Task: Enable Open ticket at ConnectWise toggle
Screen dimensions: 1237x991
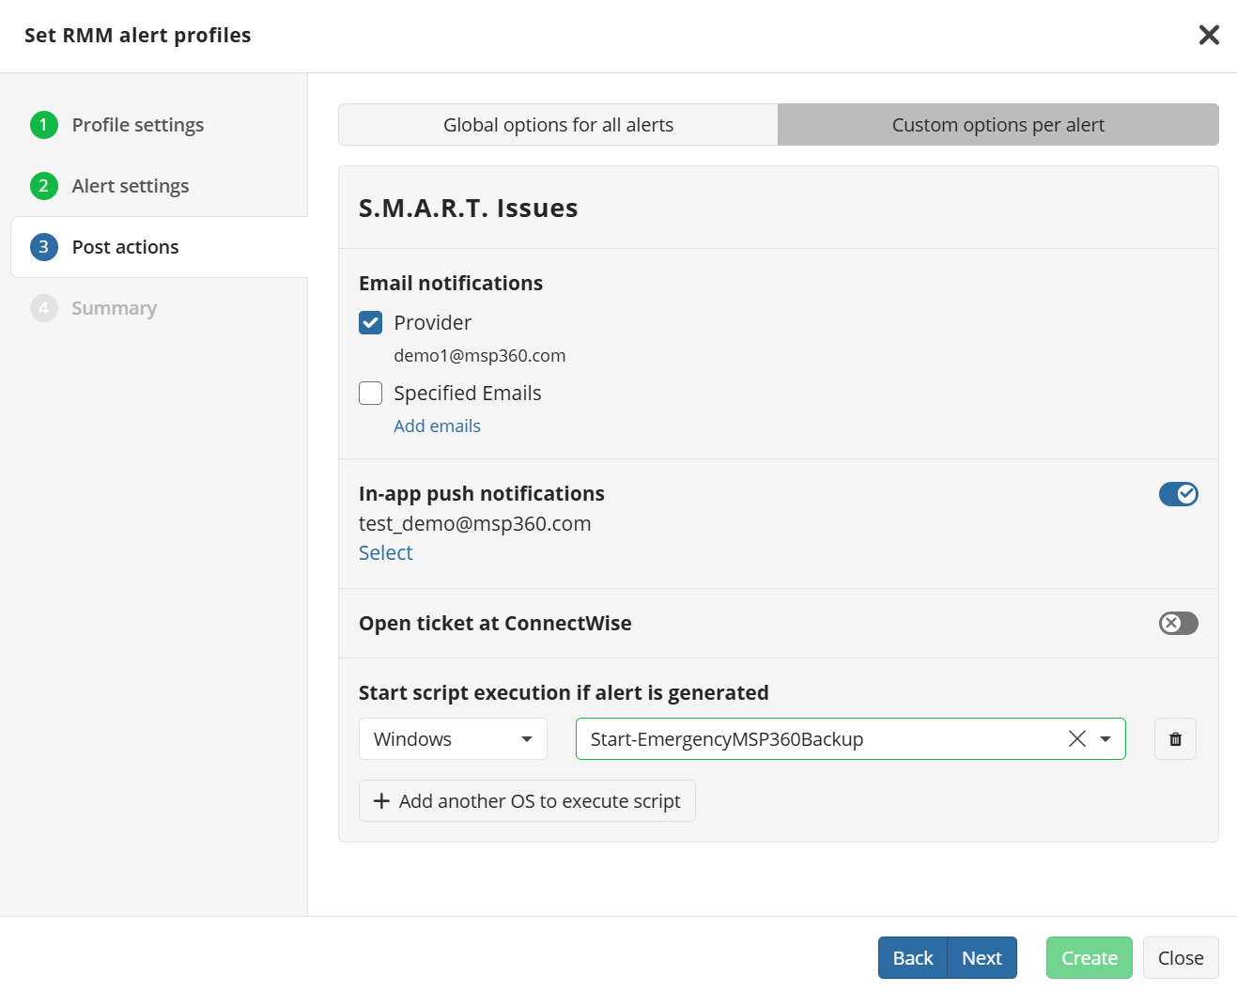Action: click(1178, 624)
